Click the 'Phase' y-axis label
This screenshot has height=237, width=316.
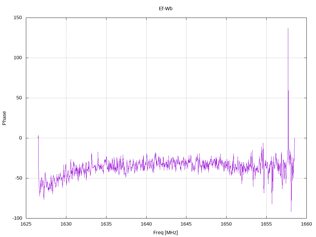pos(4,118)
